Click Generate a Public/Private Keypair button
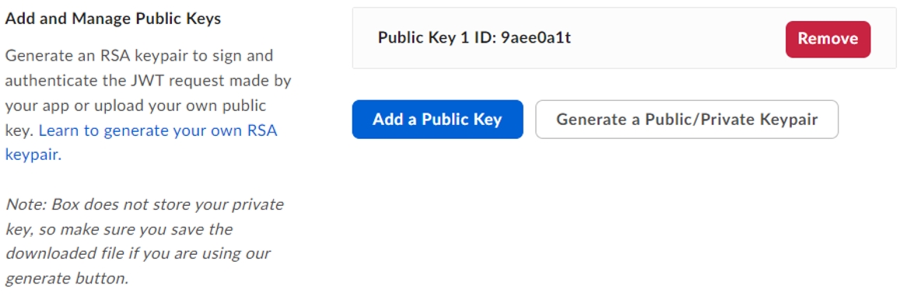Viewport: 900px width, 299px height. pyautogui.click(x=687, y=119)
